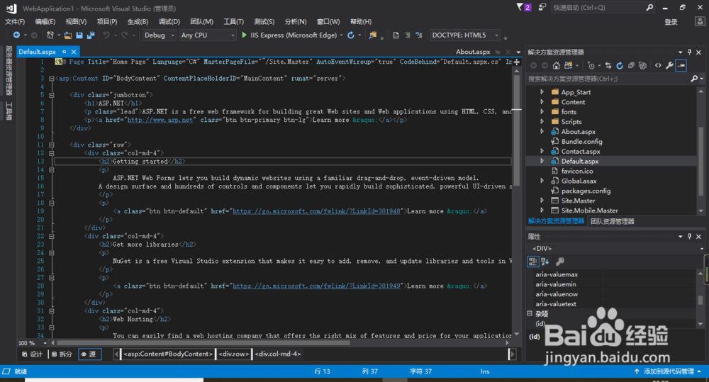Switch to 拆分 (Split) view
709x382 pixels.
point(62,354)
